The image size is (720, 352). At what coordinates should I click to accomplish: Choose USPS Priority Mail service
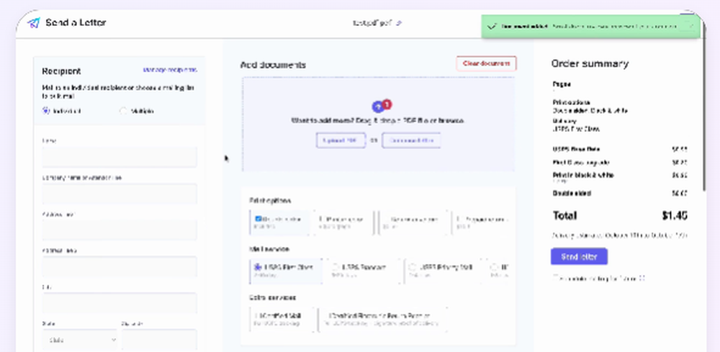click(x=412, y=267)
